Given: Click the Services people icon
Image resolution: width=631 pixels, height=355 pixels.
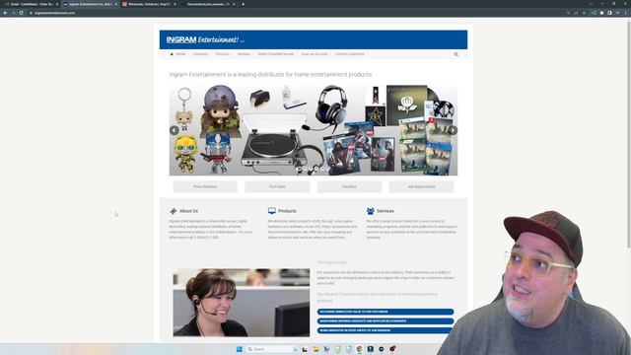Looking at the screenshot, I should [371, 211].
